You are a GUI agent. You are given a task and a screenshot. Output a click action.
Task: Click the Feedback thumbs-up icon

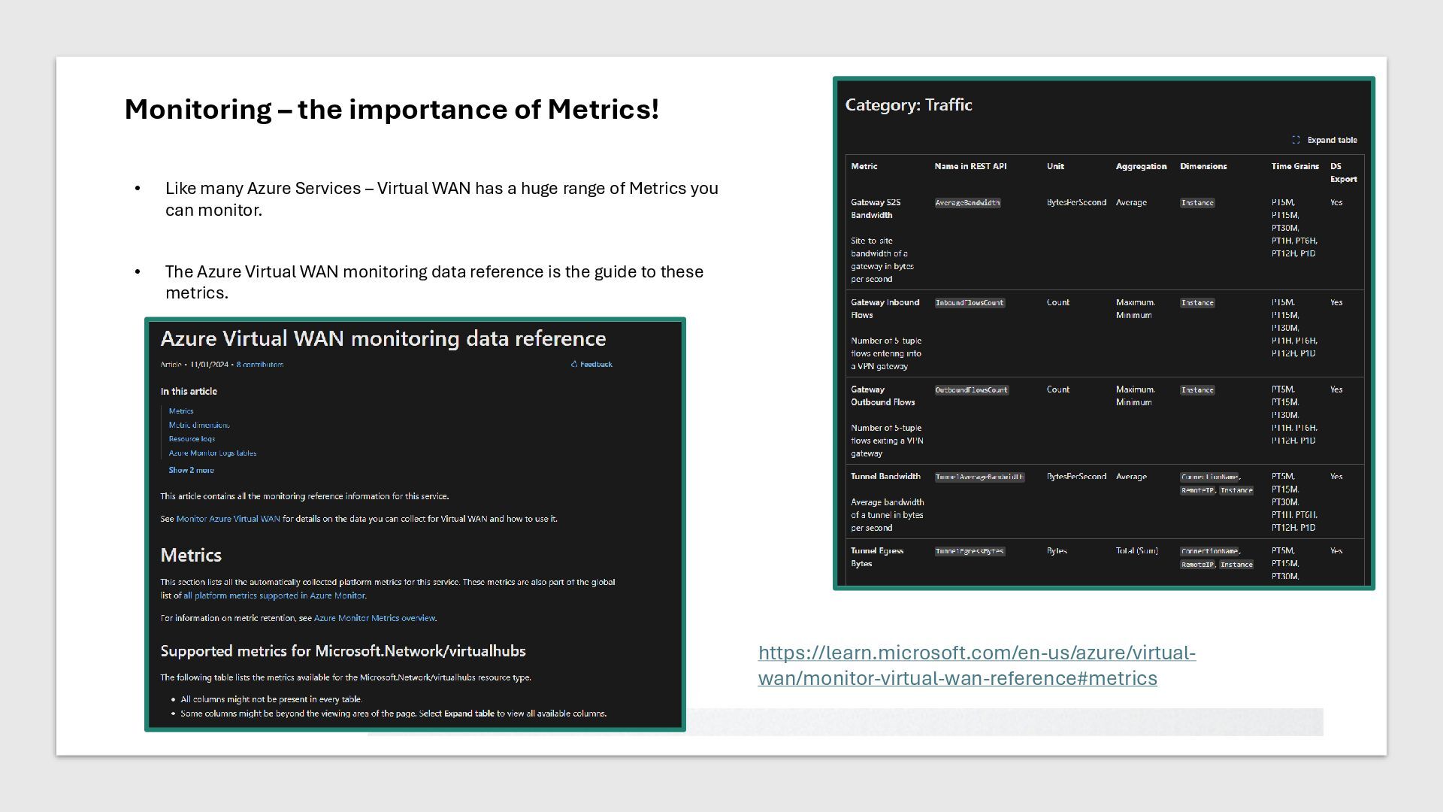pyautogui.click(x=574, y=365)
